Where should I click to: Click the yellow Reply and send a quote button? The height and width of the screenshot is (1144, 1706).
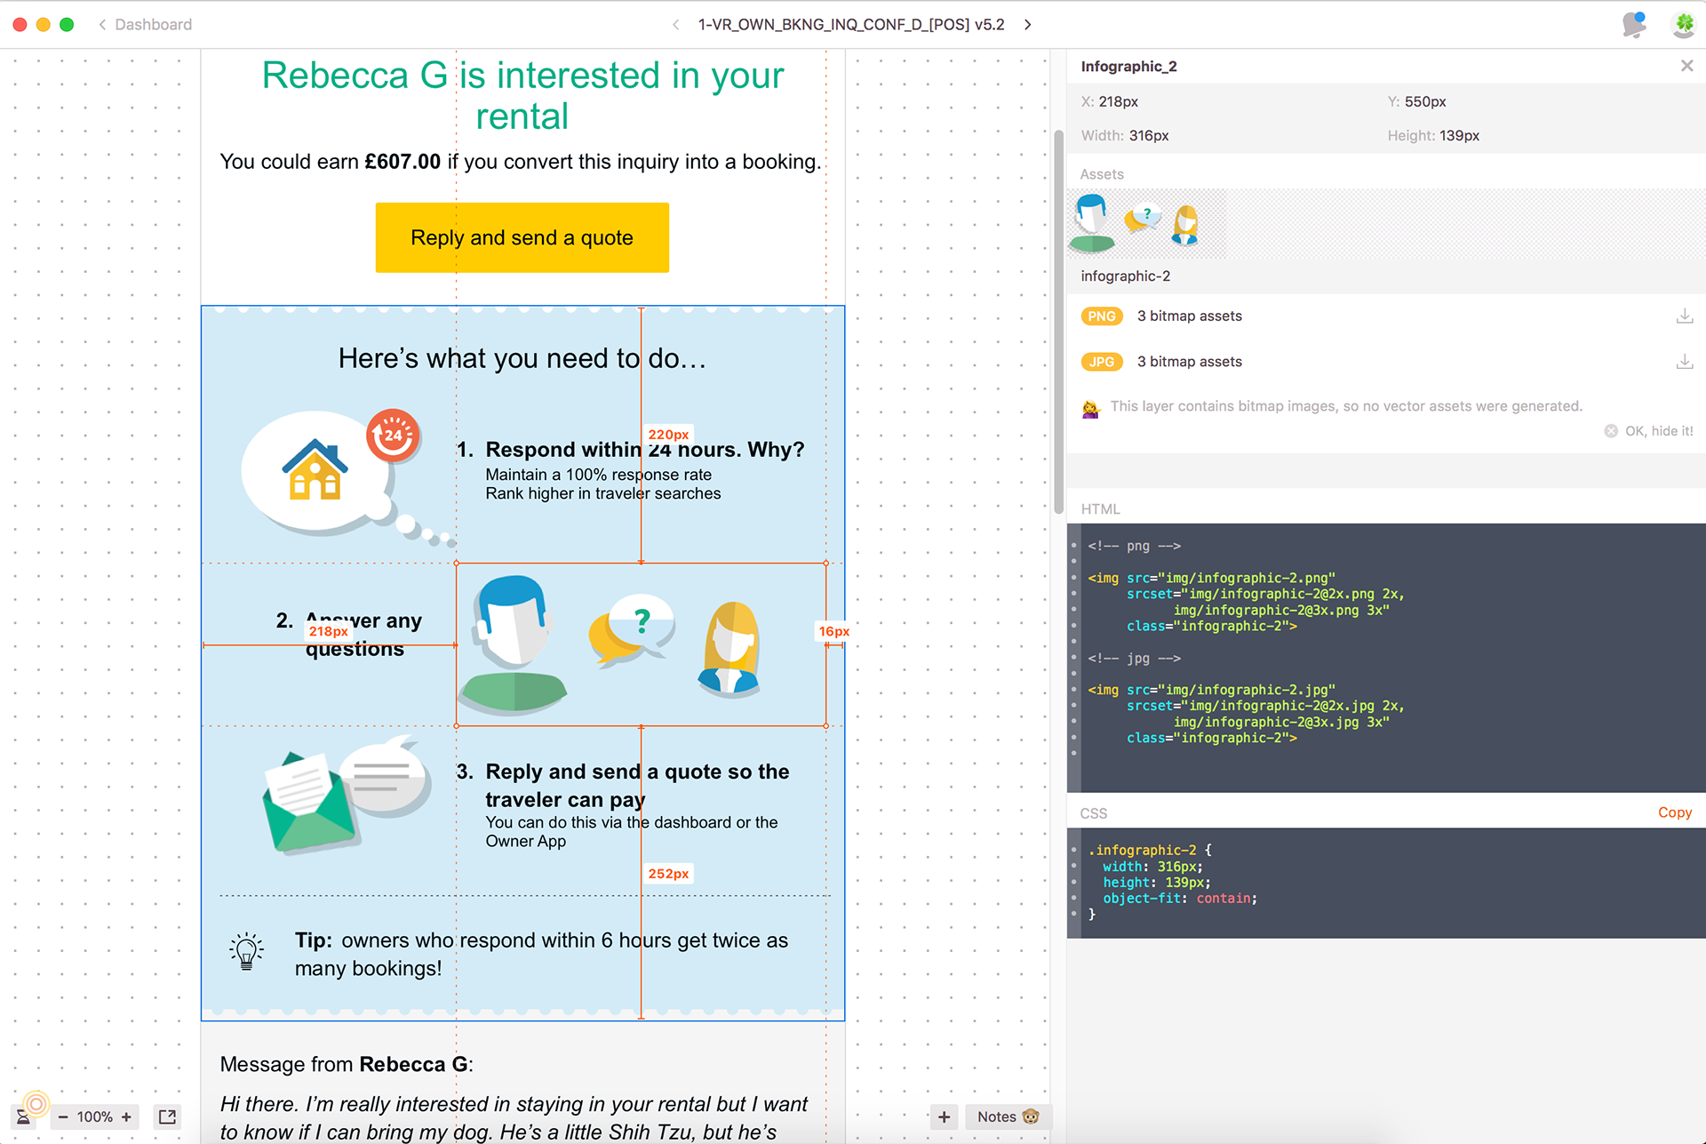522,237
